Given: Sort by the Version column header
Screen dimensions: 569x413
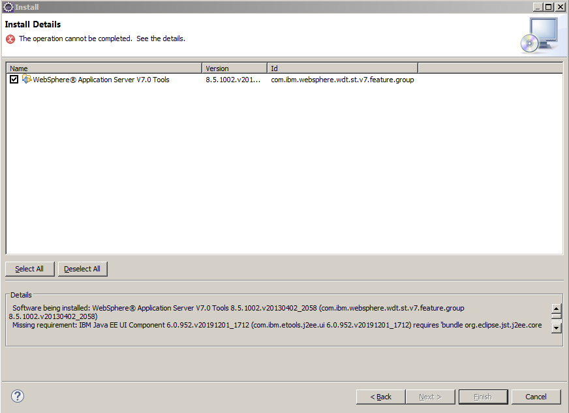Looking at the screenshot, I should (x=234, y=69).
